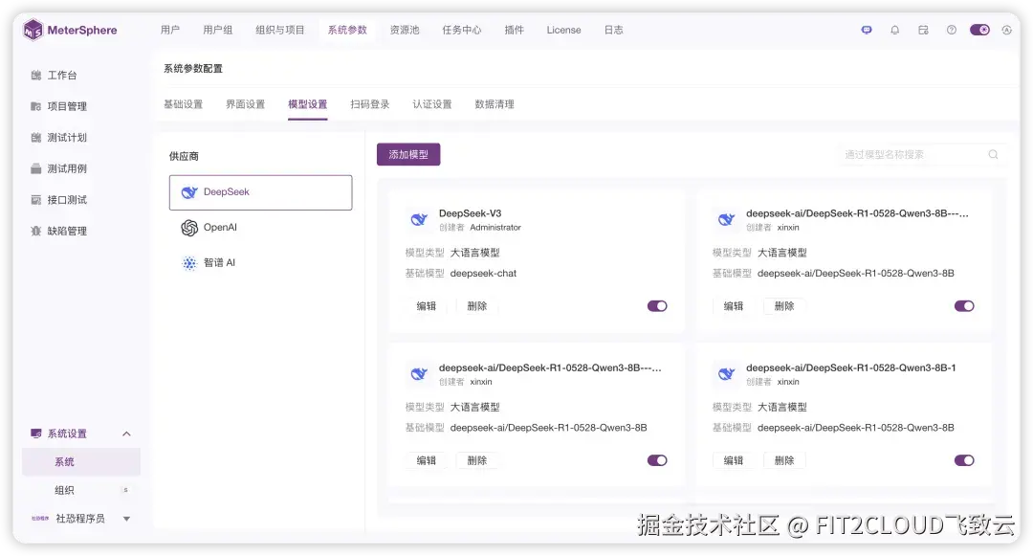Open 日志 in top navigation
Screen dimensions: 1033x556
[613, 30]
